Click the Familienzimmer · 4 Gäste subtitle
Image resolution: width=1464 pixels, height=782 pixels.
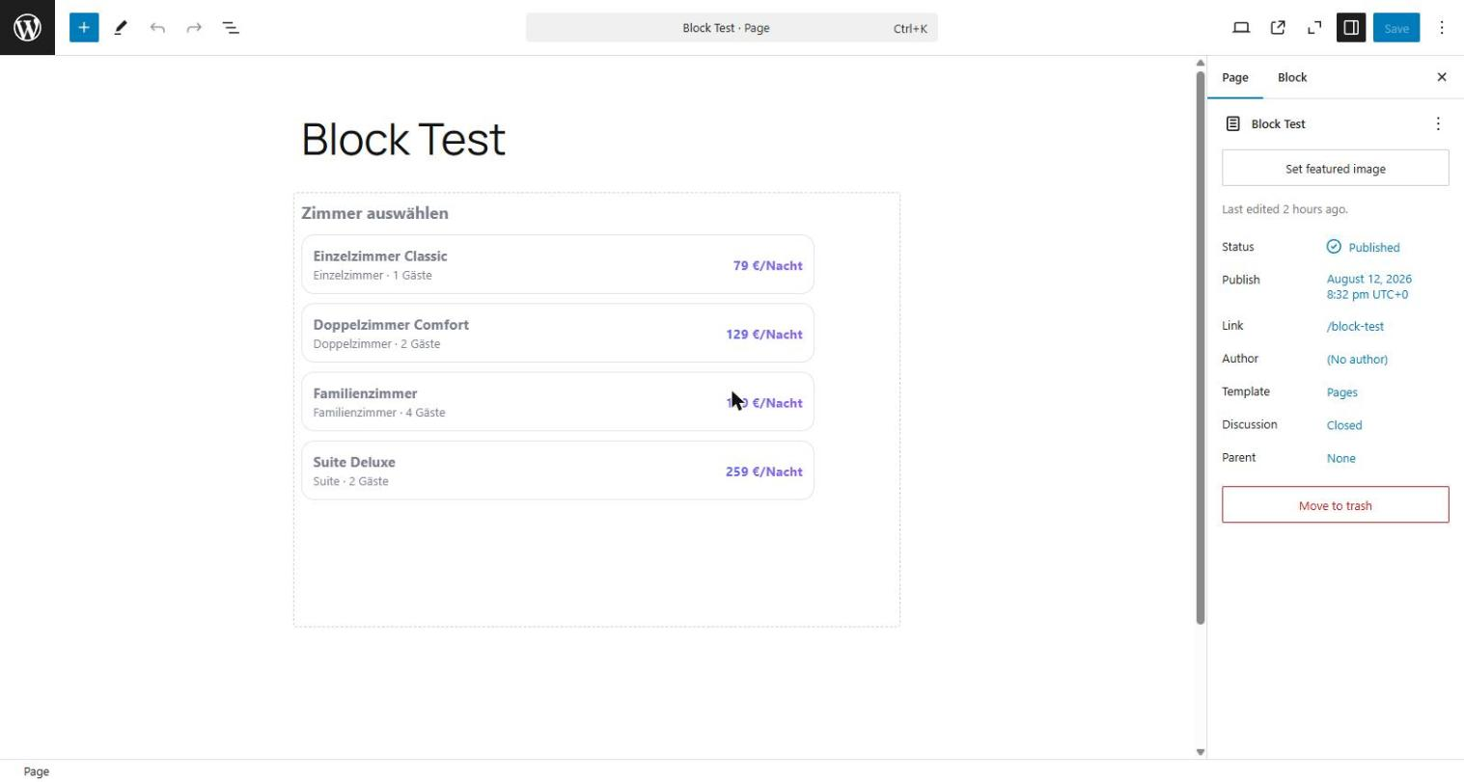tap(379, 413)
